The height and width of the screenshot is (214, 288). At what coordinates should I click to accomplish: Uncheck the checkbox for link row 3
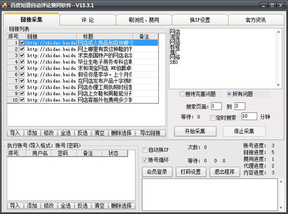22,55
